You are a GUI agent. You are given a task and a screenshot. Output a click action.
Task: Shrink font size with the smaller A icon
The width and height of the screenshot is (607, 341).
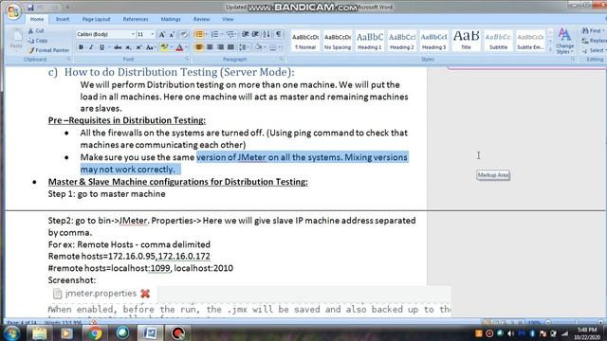coord(172,34)
